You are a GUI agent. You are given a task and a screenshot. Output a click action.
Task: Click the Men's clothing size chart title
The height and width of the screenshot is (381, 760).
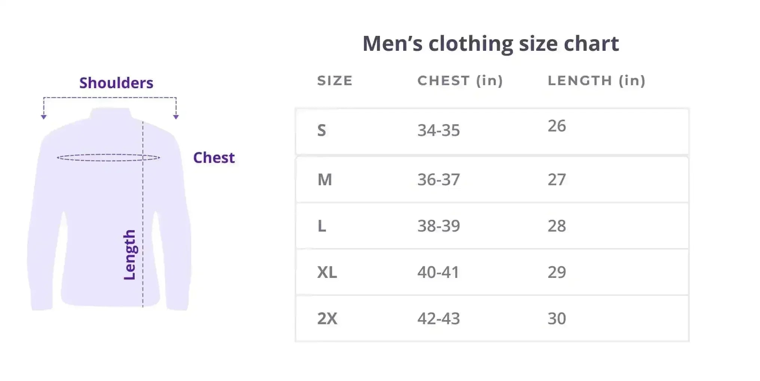click(491, 44)
